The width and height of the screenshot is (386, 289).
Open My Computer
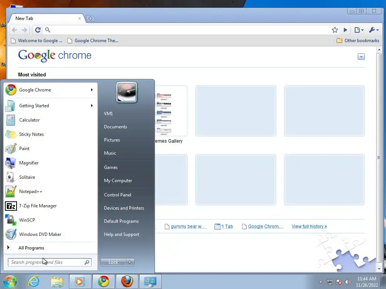point(126,181)
